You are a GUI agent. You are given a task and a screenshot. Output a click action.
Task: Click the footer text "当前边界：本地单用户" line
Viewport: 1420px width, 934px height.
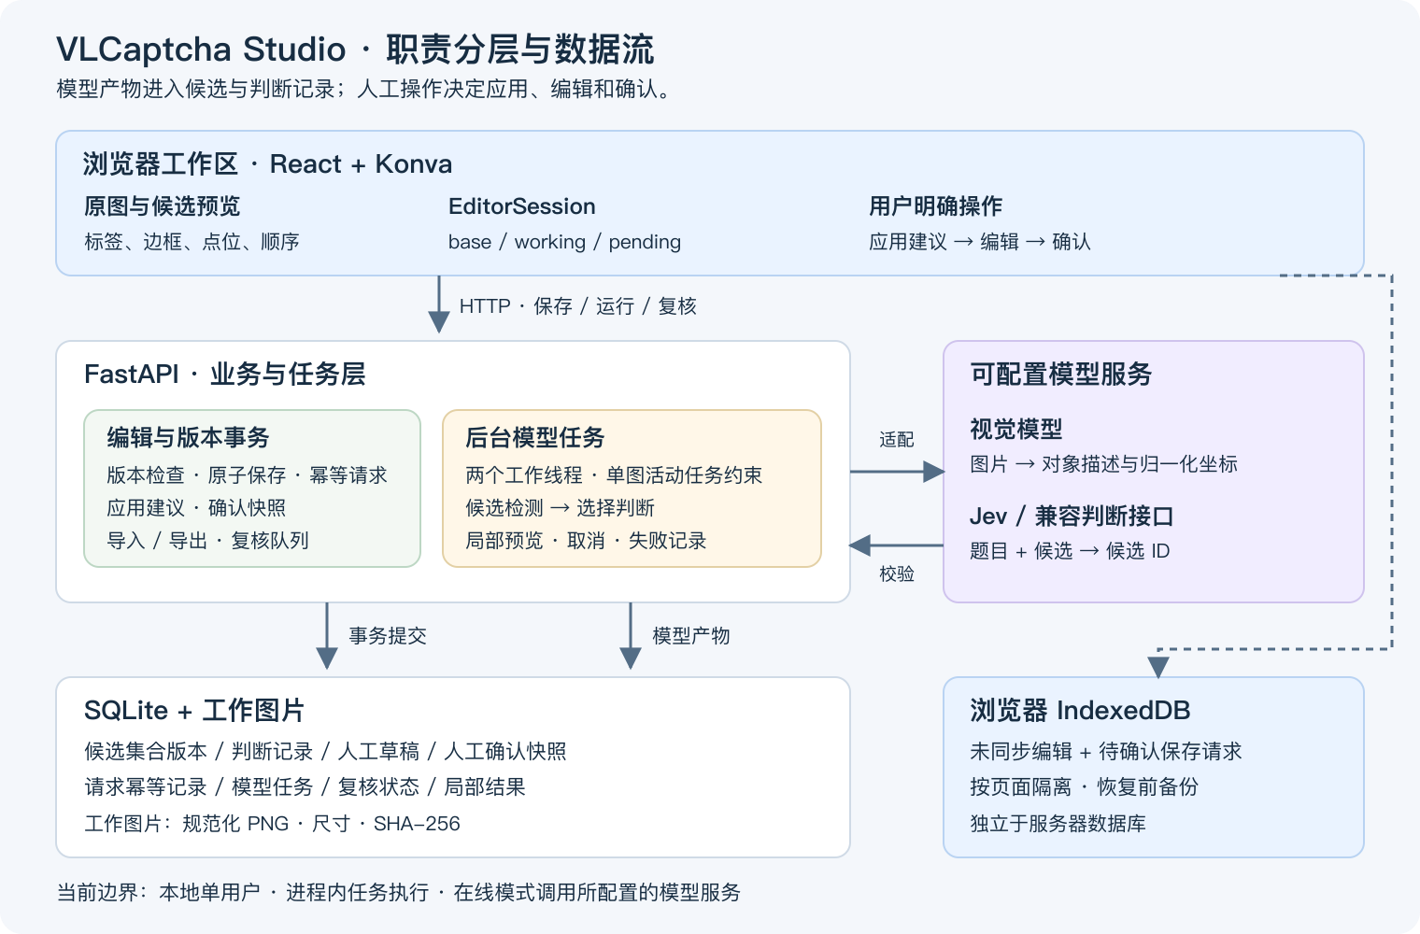(398, 893)
